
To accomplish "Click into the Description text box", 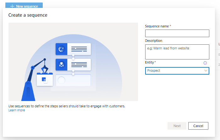I will (x=177, y=52).
